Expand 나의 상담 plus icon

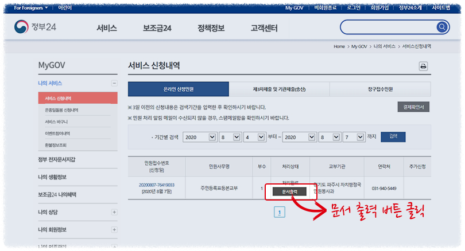(114, 212)
